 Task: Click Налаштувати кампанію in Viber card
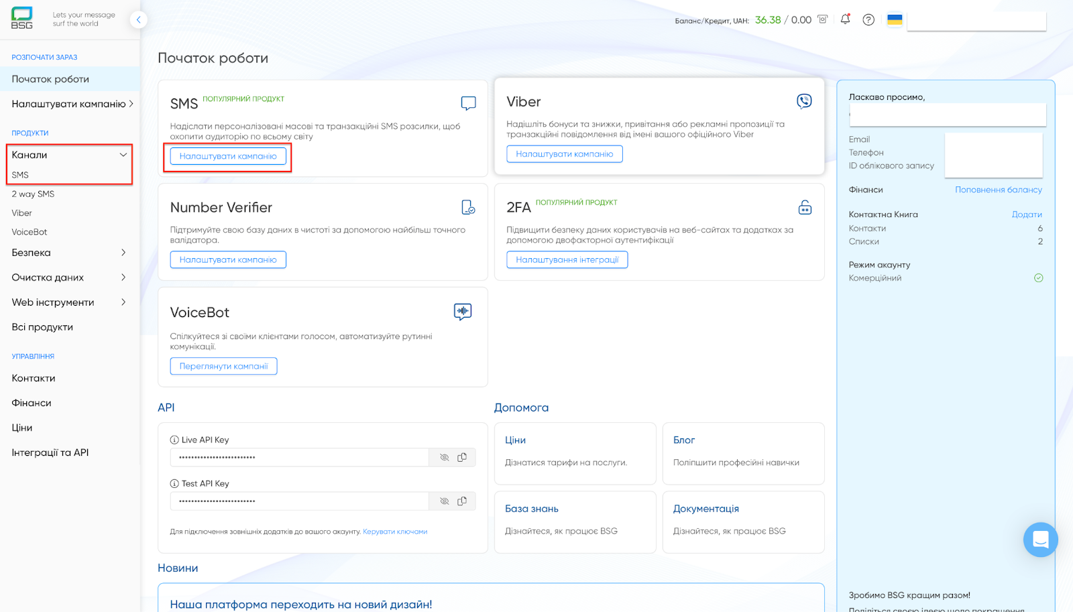565,154
